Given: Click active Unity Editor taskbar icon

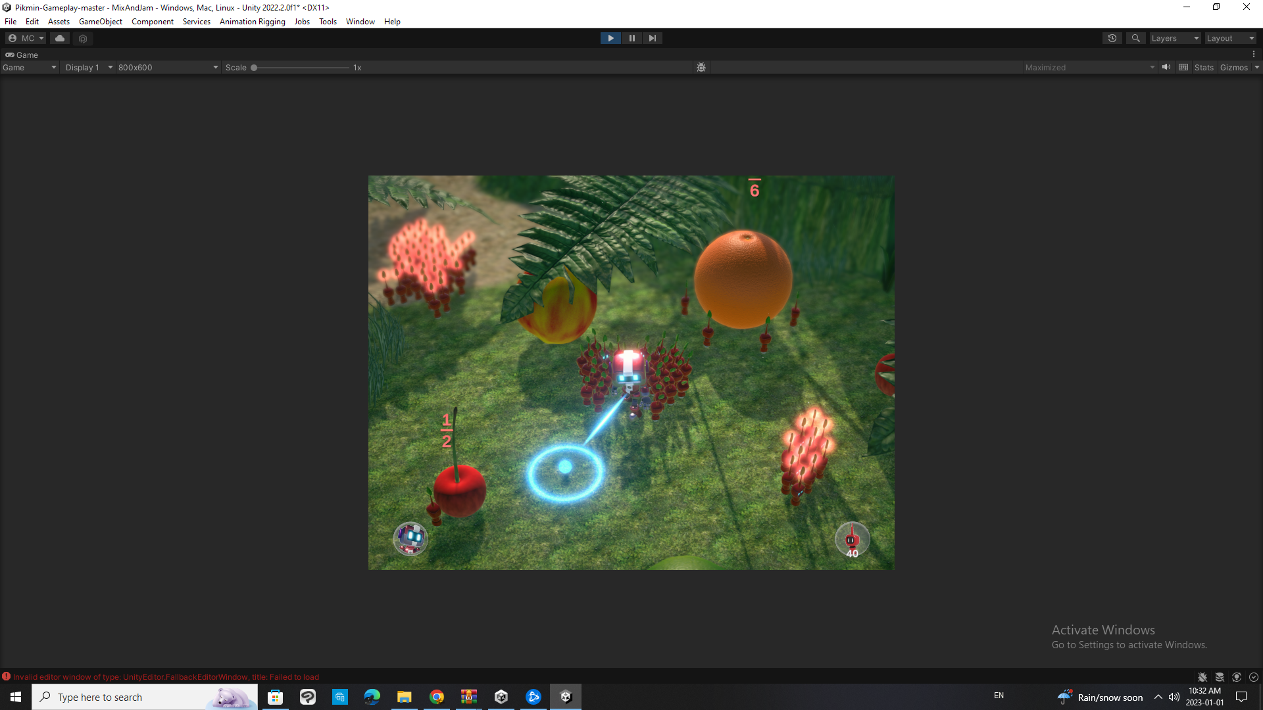Looking at the screenshot, I should pyautogui.click(x=566, y=697).
